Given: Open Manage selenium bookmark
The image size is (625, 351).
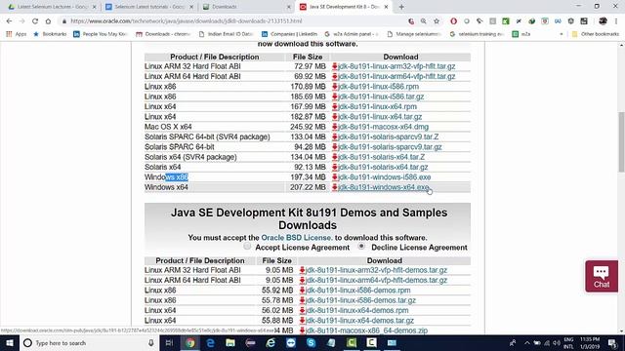Looking at the screenshot, I should (x=414, y=34).
